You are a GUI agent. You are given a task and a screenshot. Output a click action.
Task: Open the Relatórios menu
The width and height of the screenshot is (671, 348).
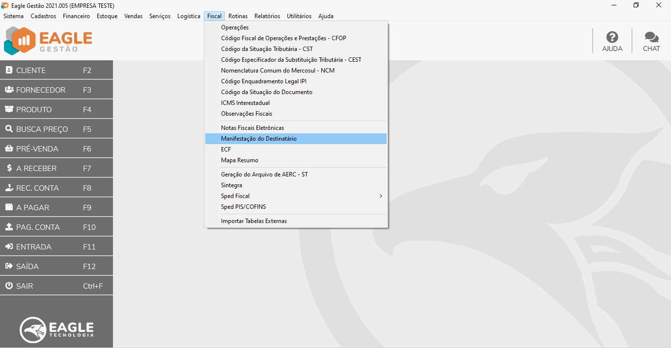point(267,16)
